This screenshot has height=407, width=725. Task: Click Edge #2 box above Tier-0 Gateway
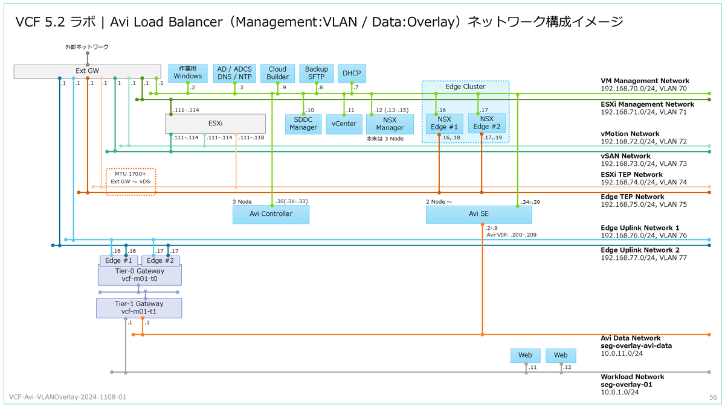click(160, 260)
